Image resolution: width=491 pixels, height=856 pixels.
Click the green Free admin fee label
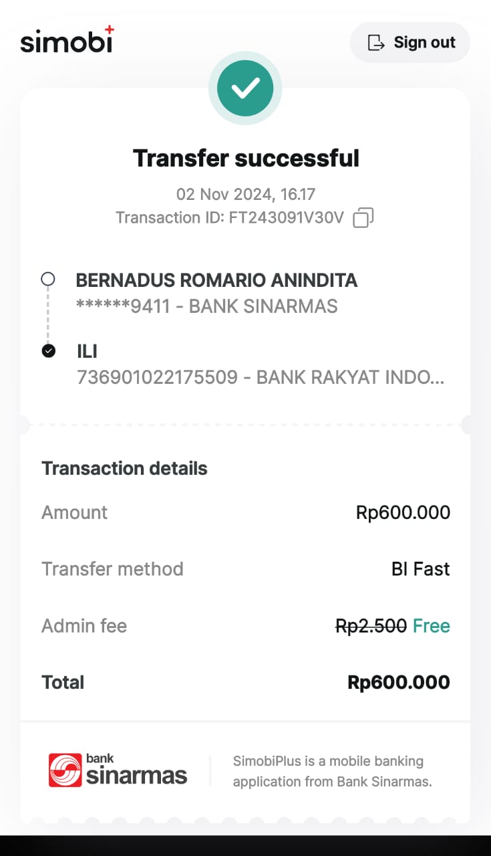tap(432, 626)
